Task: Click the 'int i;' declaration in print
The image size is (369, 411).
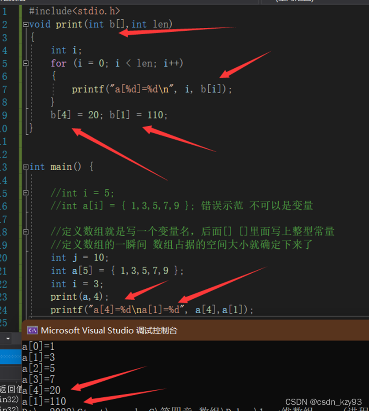Action: tap(66, 50)
